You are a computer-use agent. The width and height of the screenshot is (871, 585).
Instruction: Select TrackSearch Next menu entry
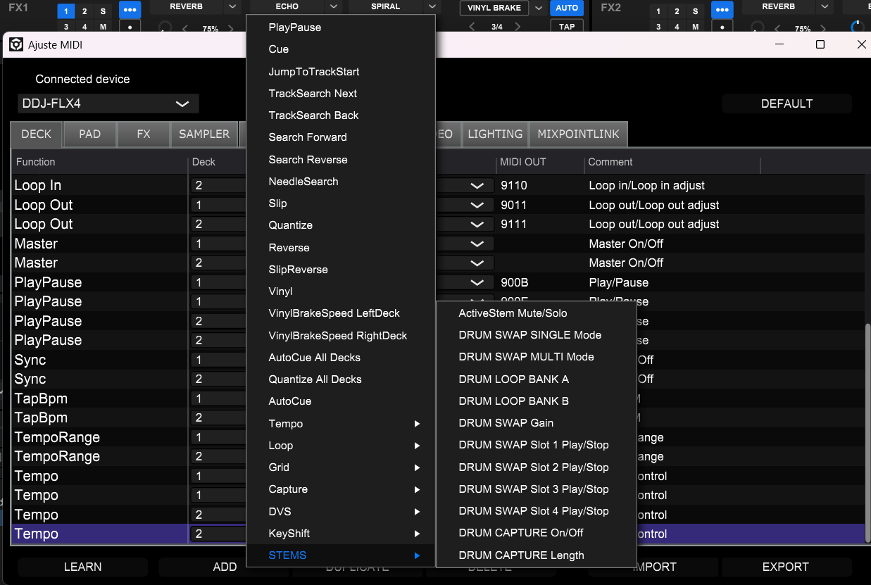coord(340,94)
